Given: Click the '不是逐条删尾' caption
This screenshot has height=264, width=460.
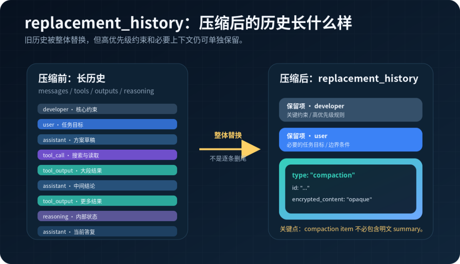Looking at the screenshot, I should click(x=228, y=159).
